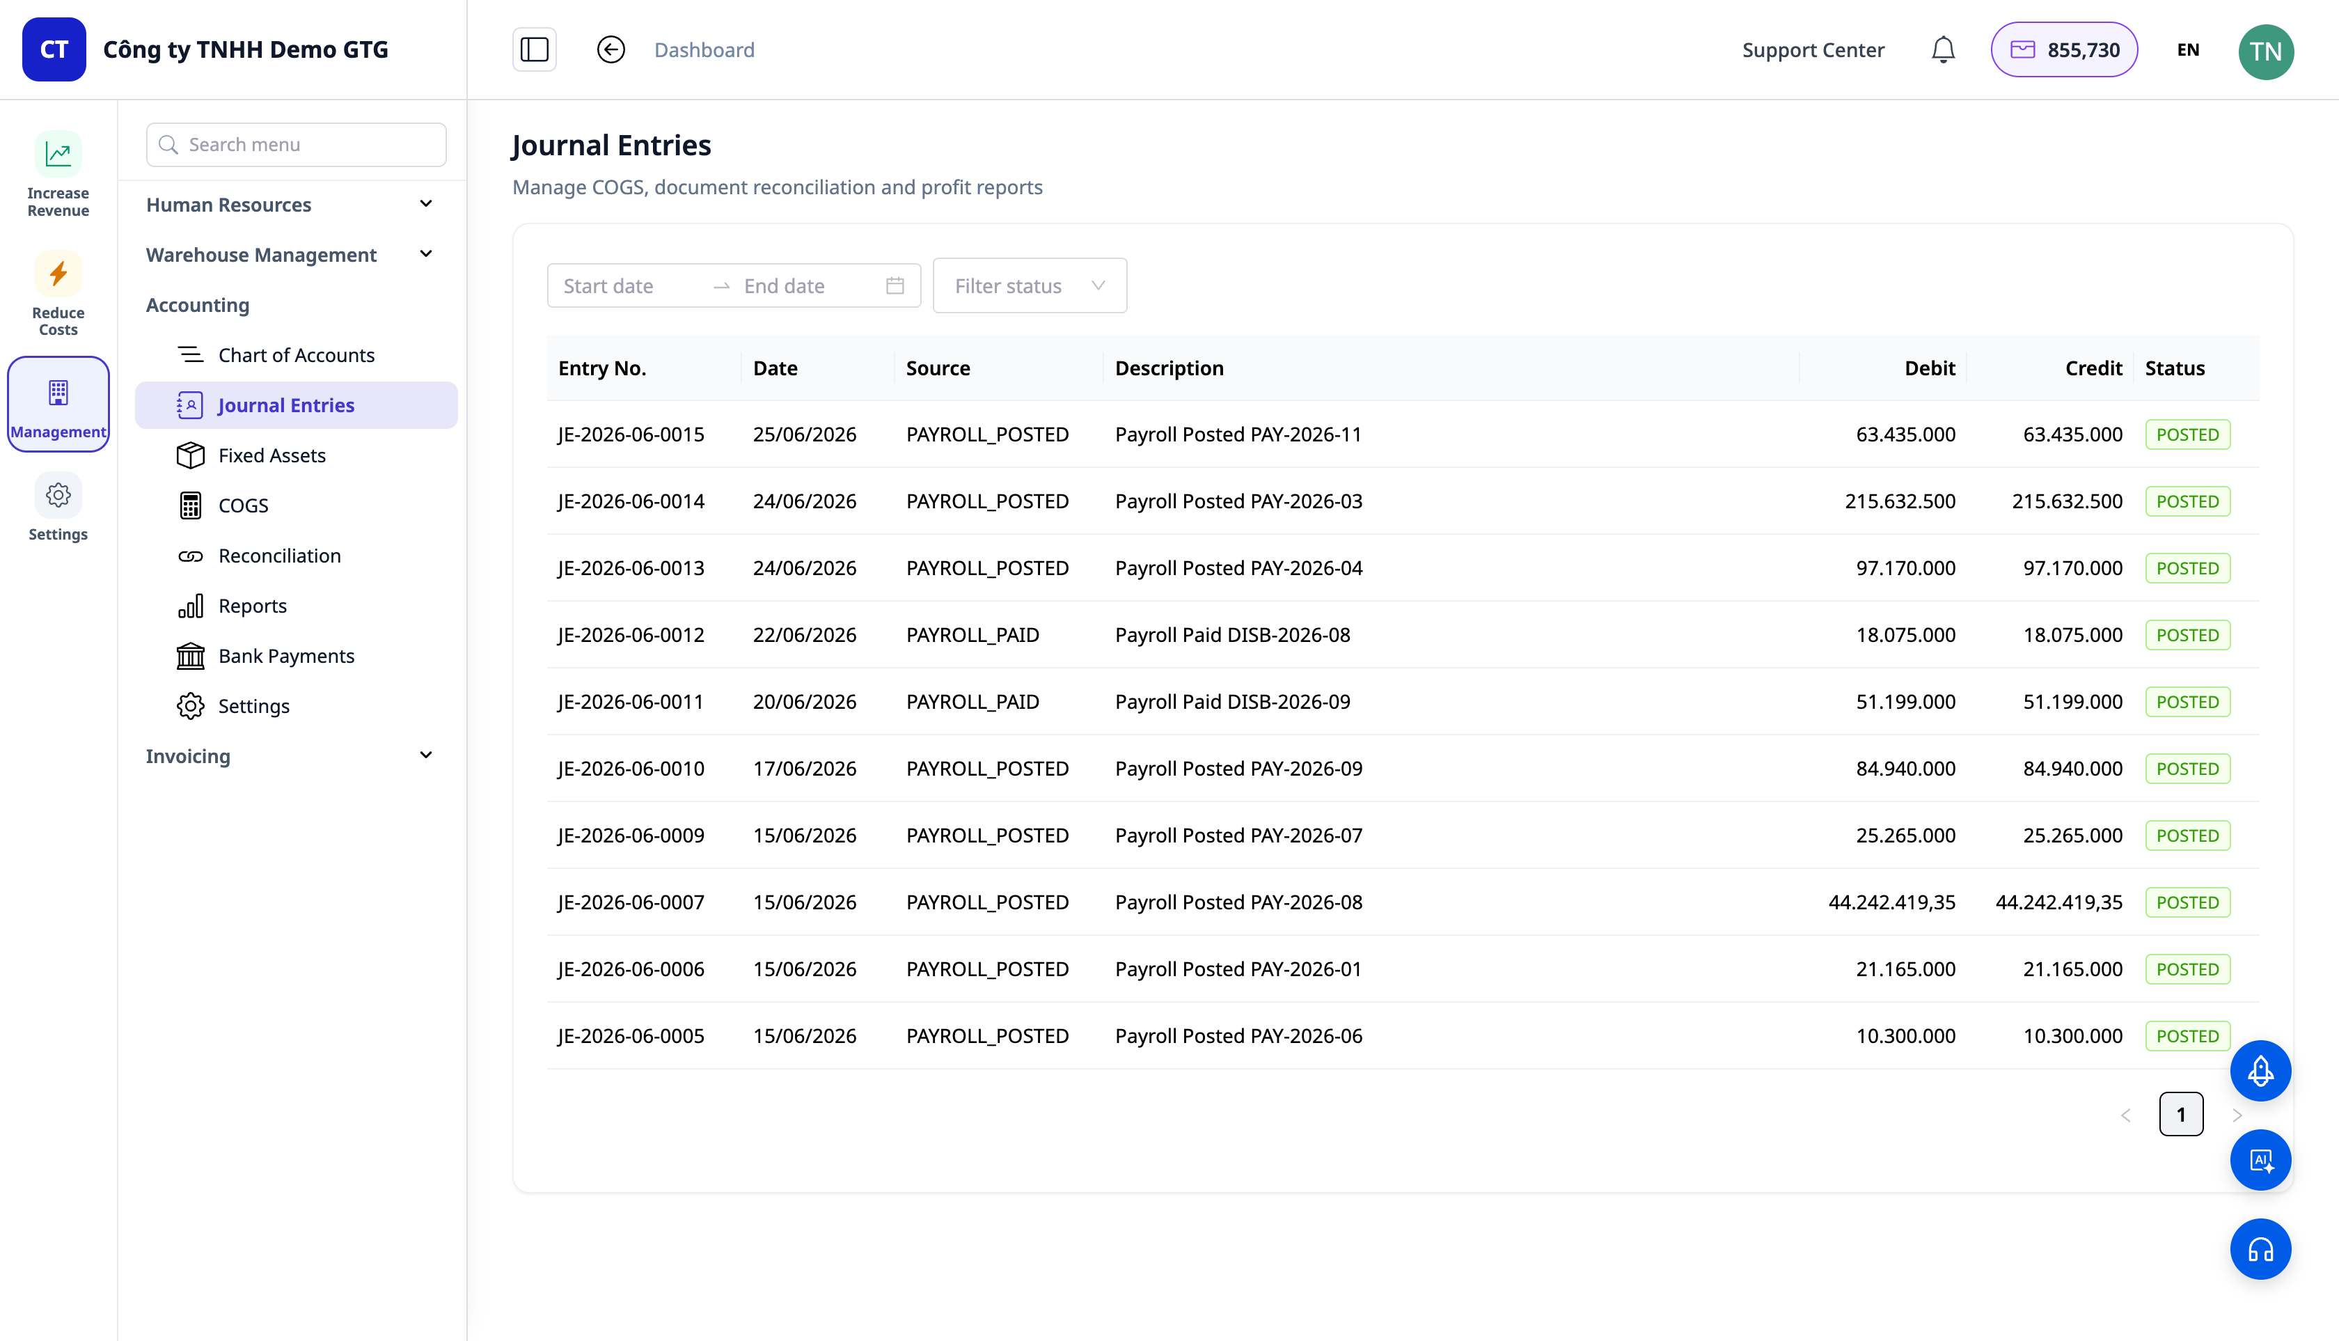Click the Reconciliation link icon
The width and height of the screenshot is (2339, 1341).
tap(191, 556)
